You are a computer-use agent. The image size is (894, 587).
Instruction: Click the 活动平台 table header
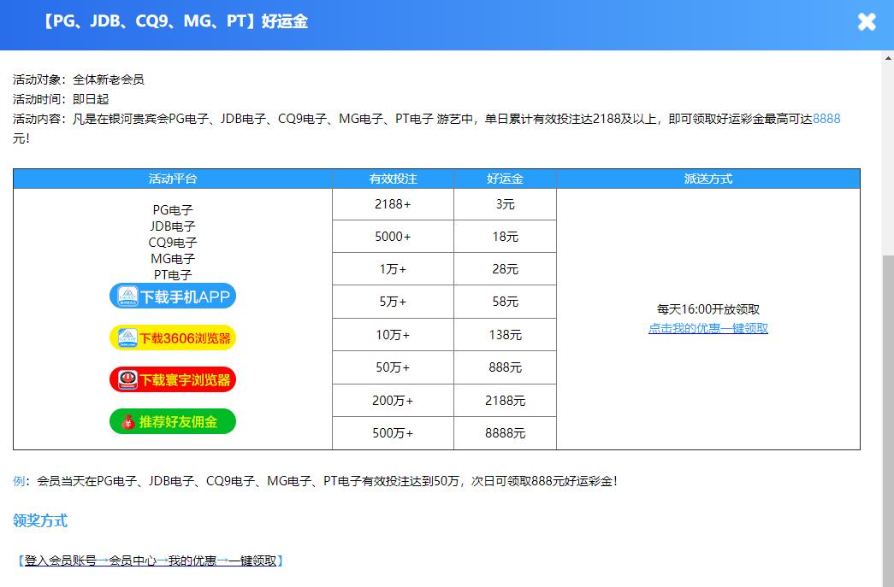[x=173, y=179]
